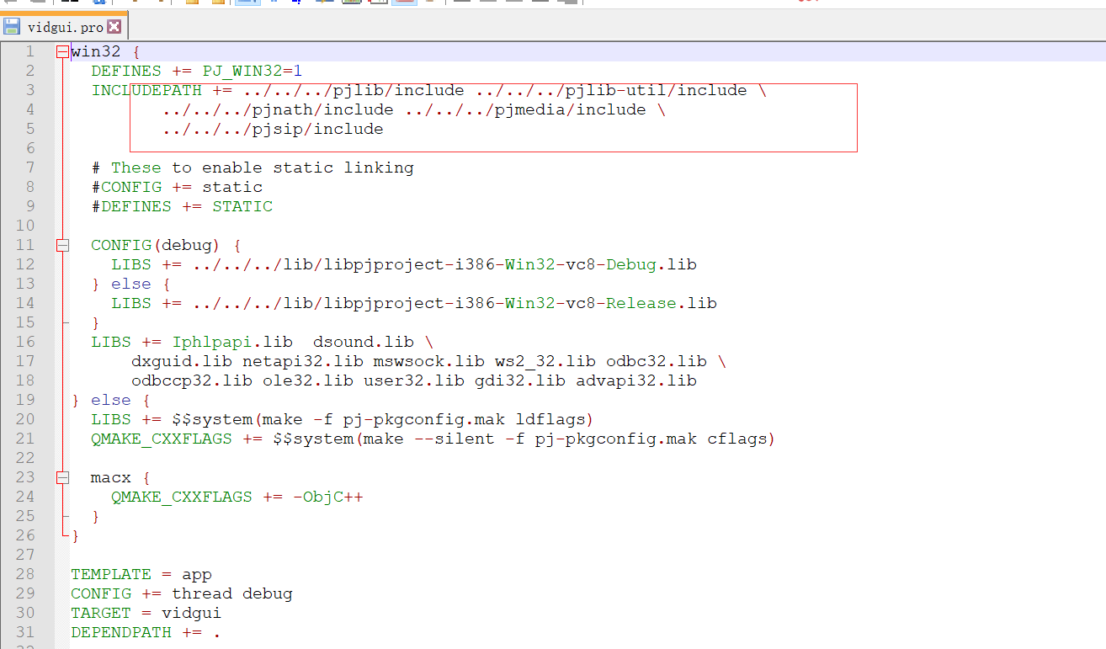Click the floppy disk icon on the vidgui.pro tab

(x=11, y=25)
